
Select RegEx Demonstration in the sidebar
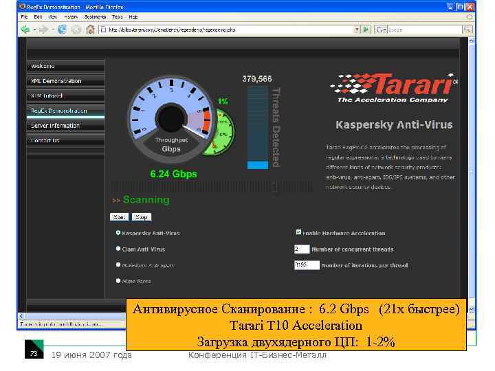click(x=66, y=111)
